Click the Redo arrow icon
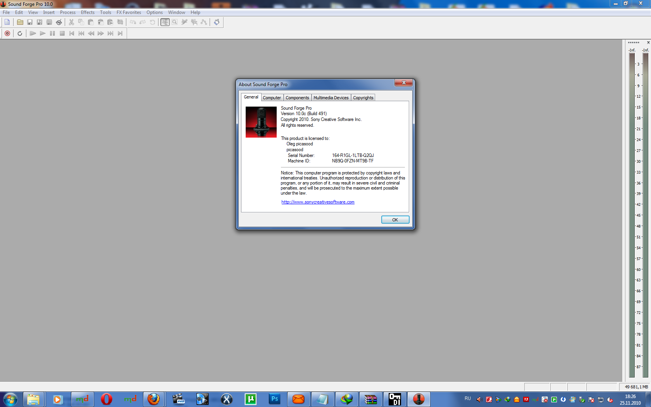 click(x=143, y=22)
